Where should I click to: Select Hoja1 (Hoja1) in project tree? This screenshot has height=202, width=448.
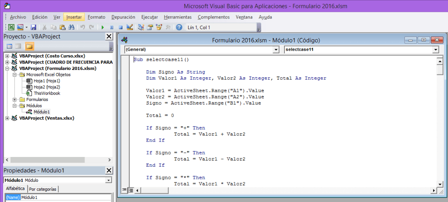47,81
